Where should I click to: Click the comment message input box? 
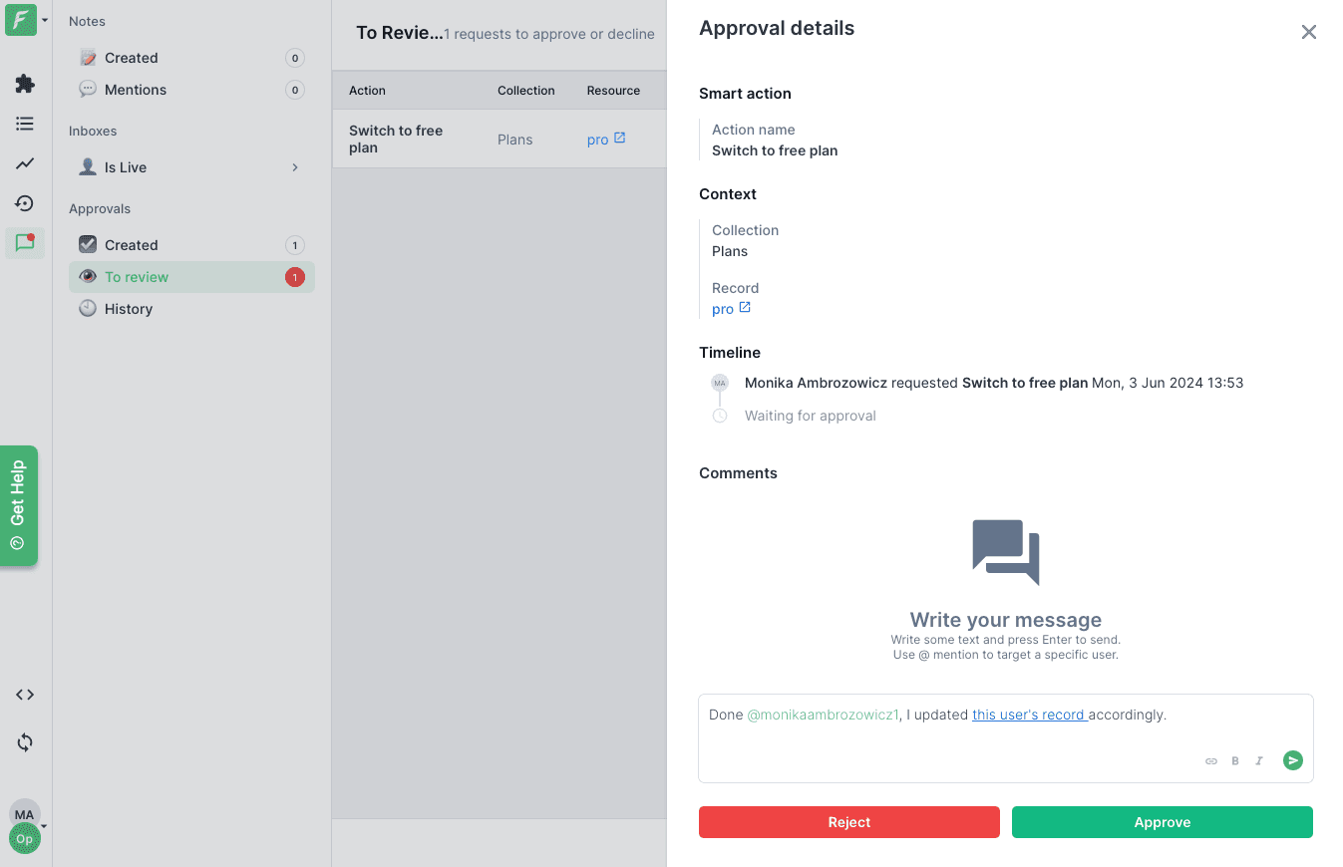pos(1006,738)
